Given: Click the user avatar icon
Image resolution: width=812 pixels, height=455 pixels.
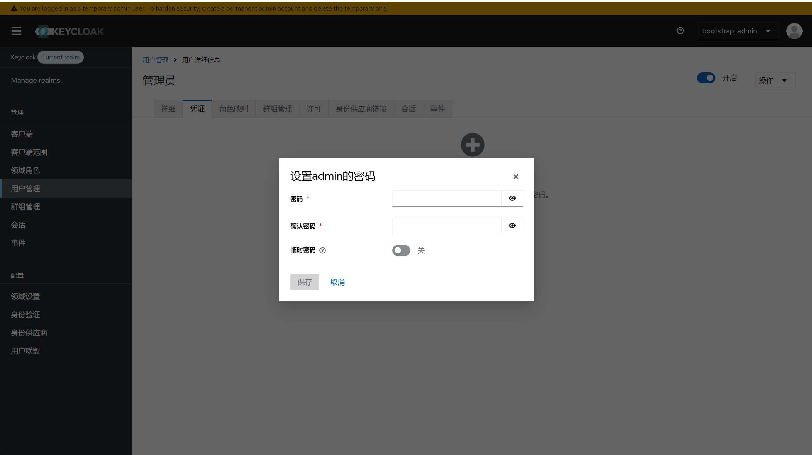Looking at the screenshot, I should tap(794, 31).
